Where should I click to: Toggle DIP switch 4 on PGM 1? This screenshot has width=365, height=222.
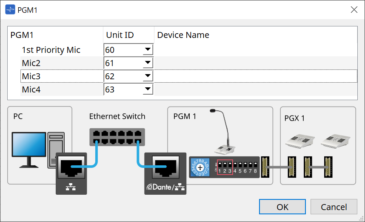coord(235,164)
